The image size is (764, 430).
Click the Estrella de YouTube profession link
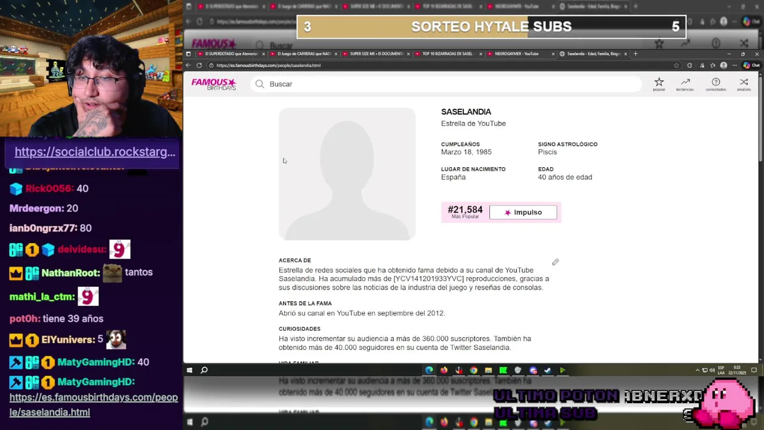[x=473, y=124]
